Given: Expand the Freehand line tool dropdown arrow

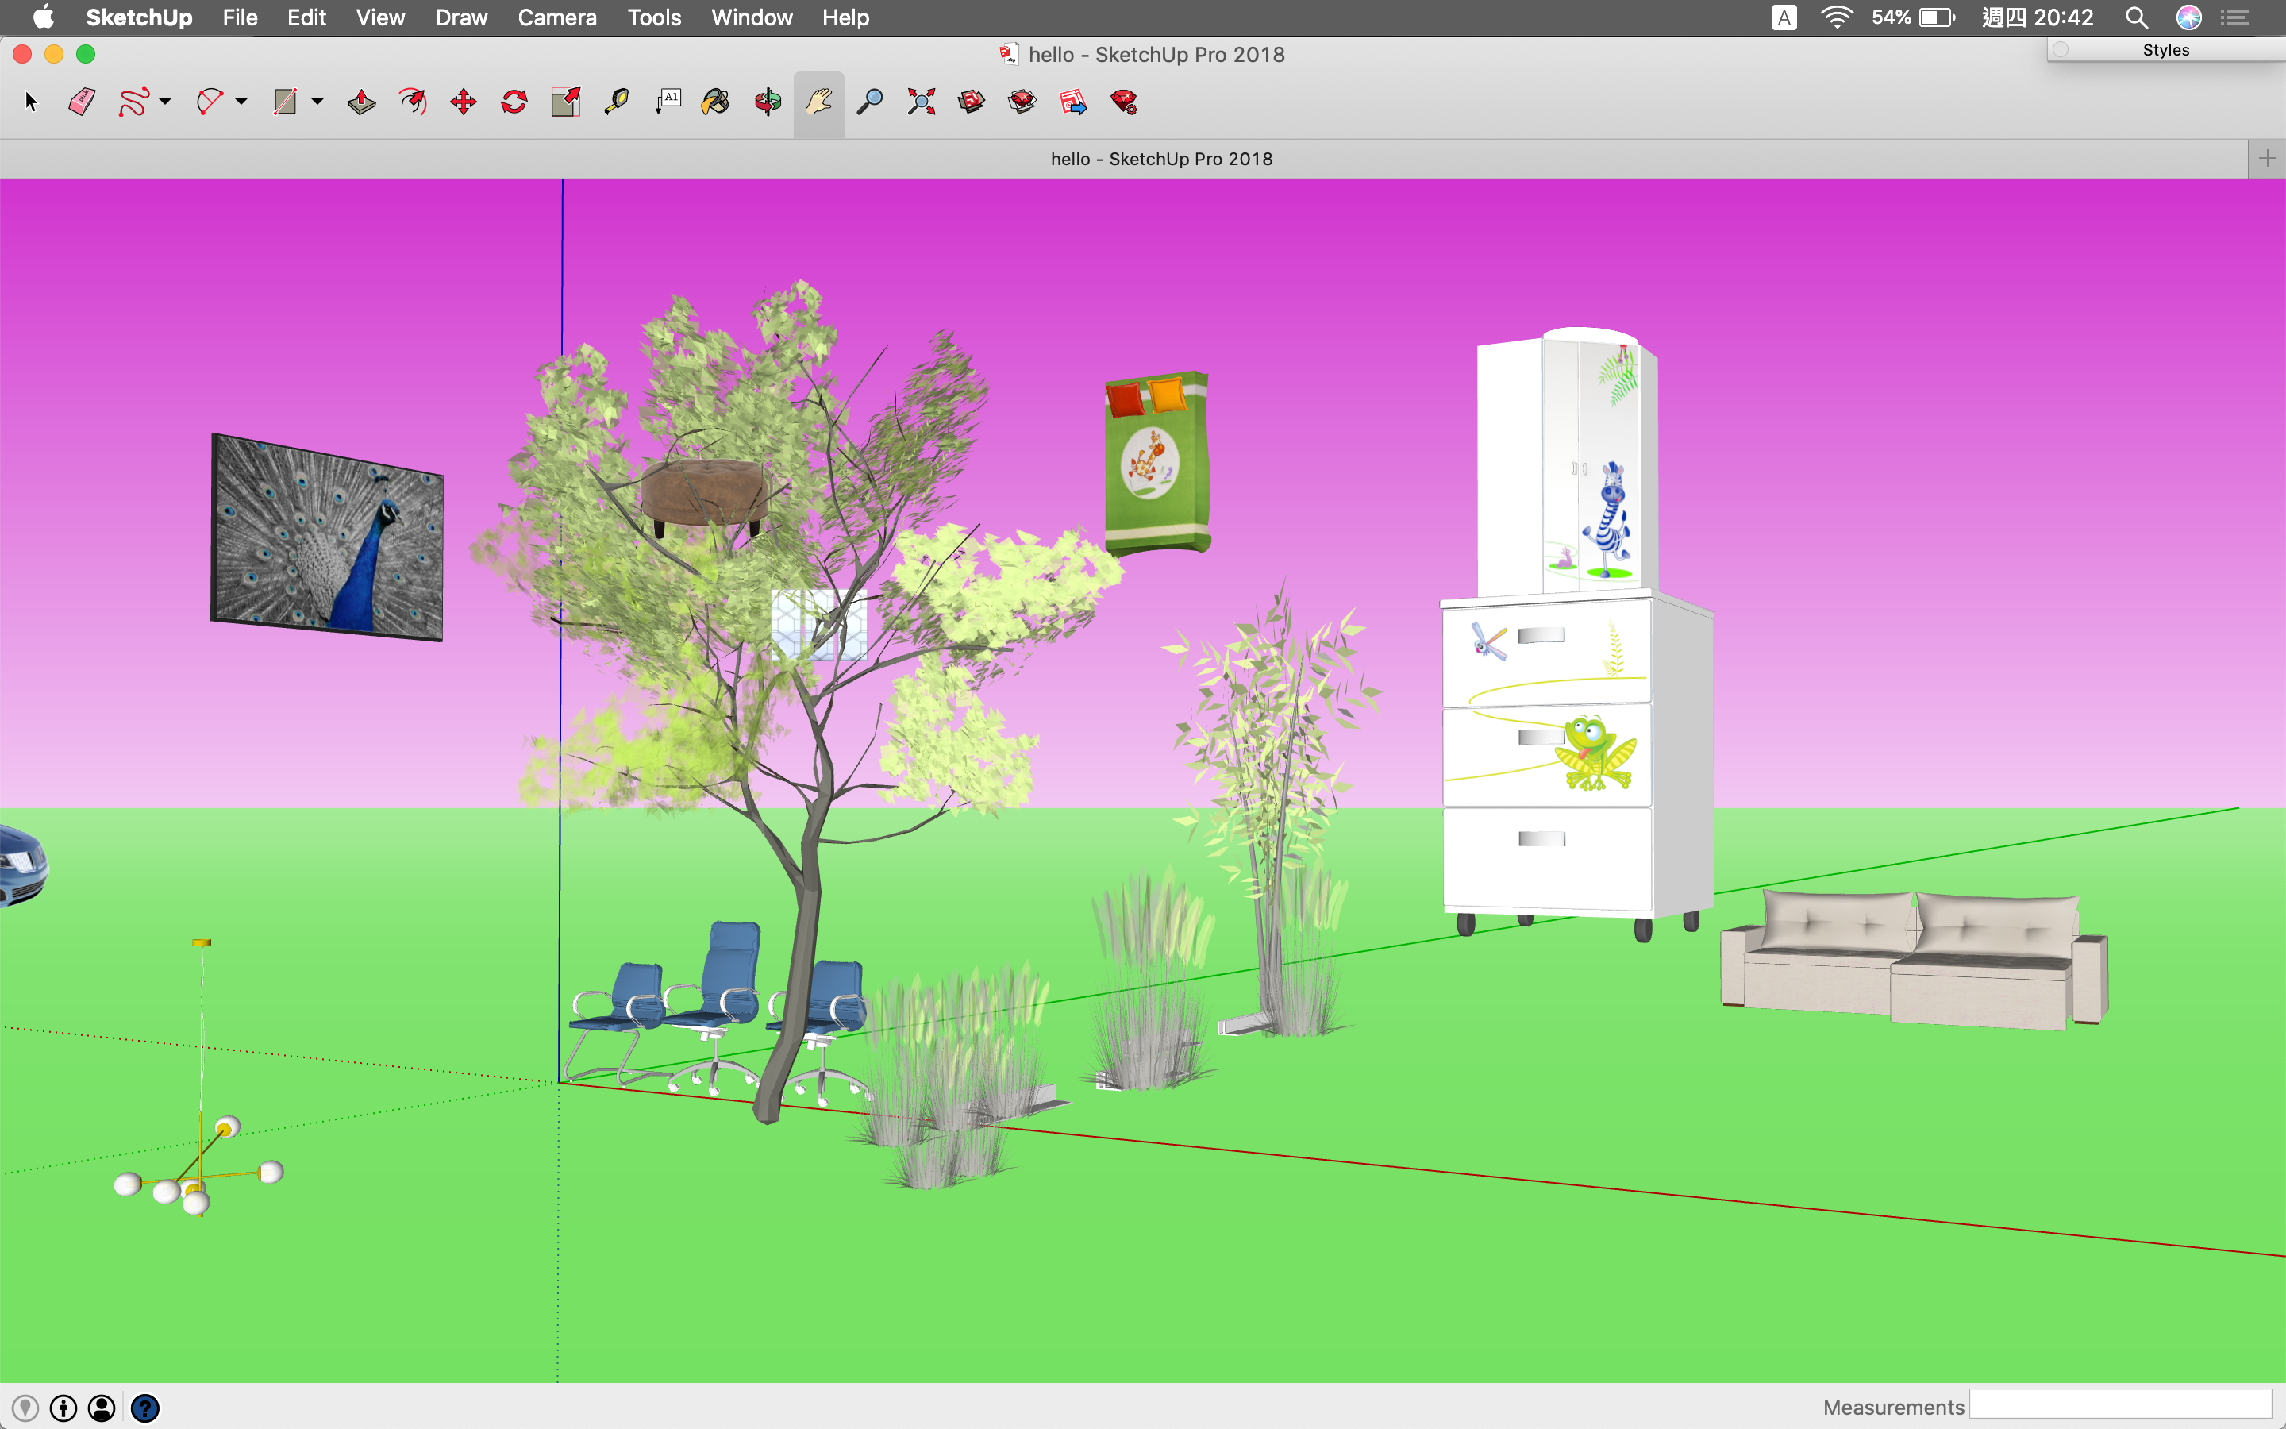Looking at the screenshot, I should click(165, 102).
